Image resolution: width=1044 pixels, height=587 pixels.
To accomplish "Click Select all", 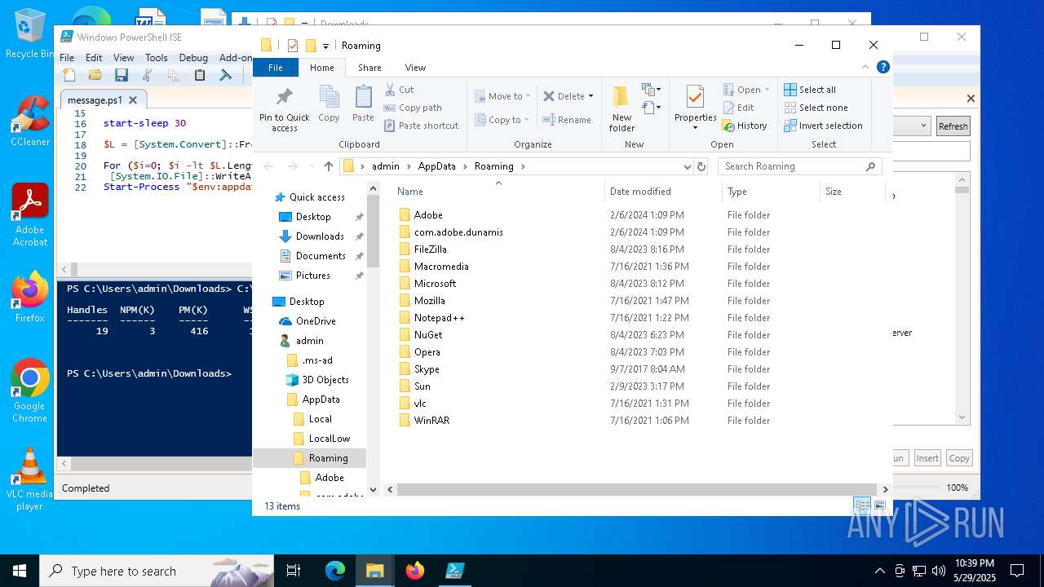I will (810, 90).
